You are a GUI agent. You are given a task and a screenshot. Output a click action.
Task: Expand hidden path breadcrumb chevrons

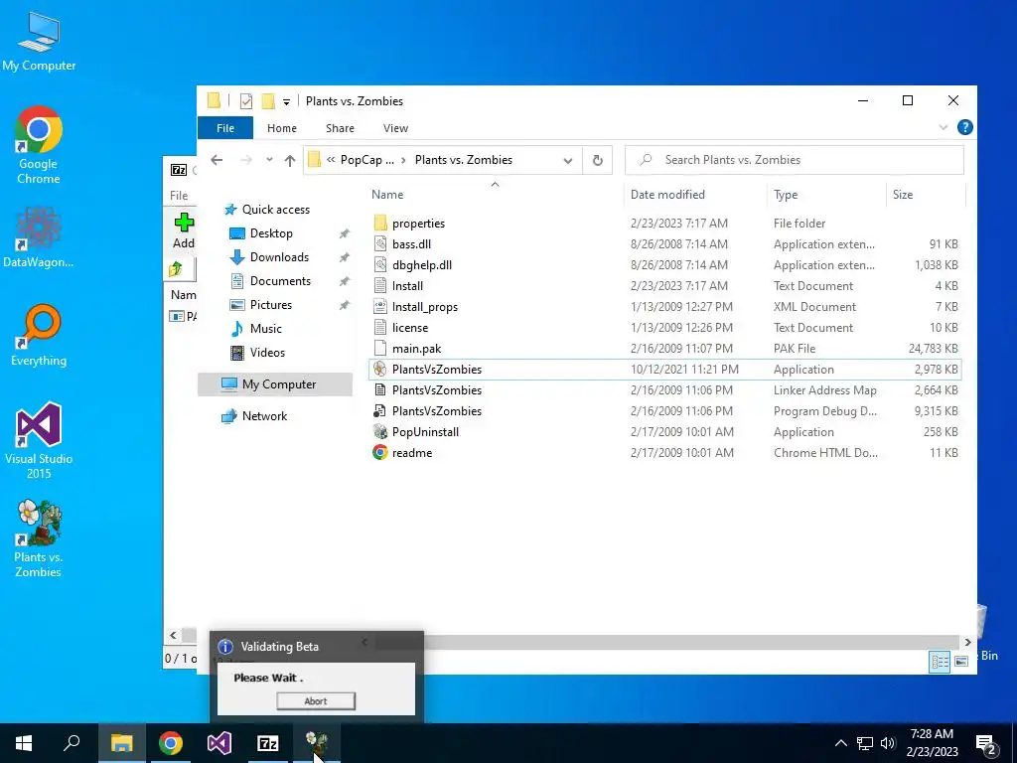331,160
